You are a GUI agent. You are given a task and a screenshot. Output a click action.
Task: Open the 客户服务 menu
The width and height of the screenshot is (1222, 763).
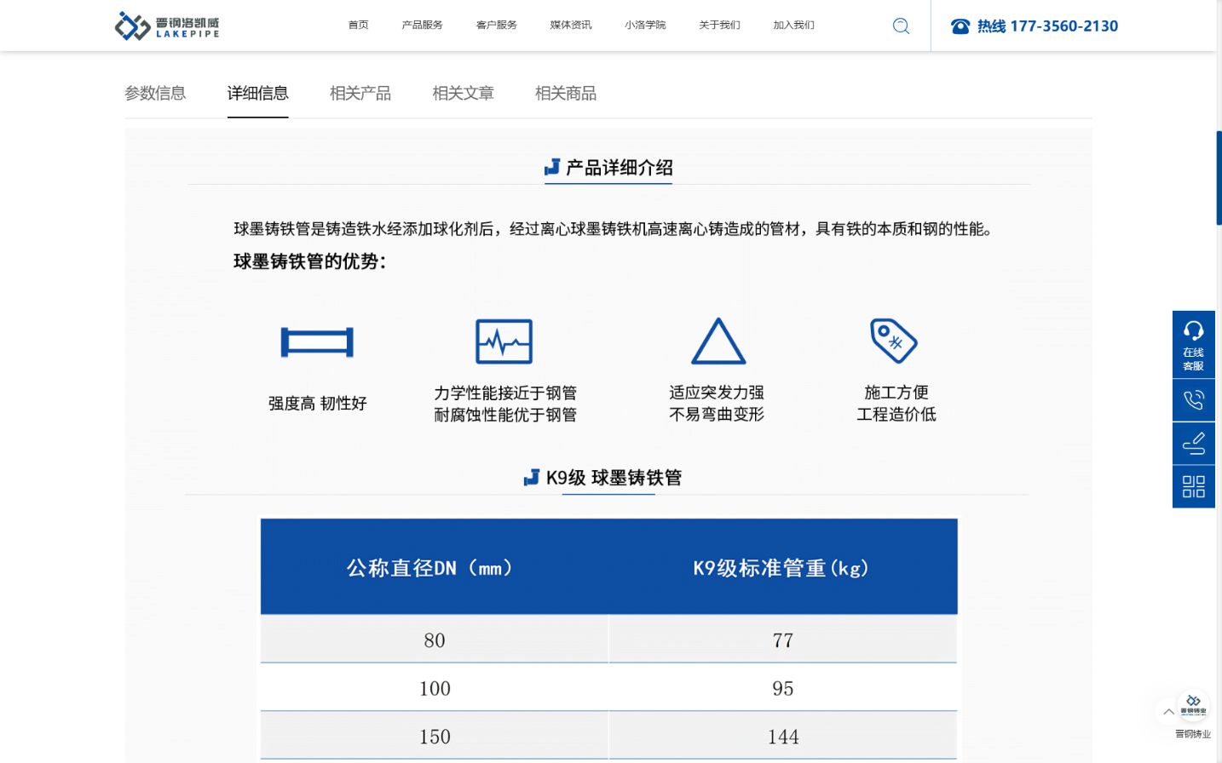(x=497, y=25)
